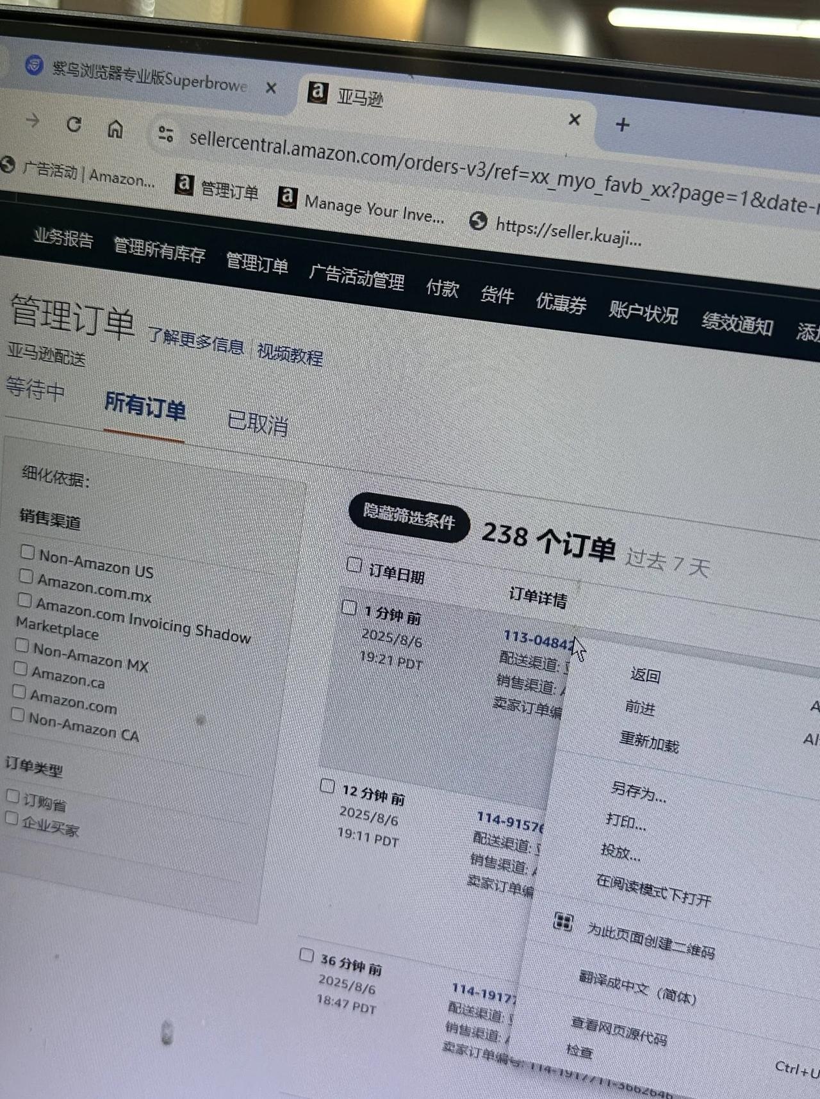
Task: Choose 查看网页源代码 in the context menu
Action: pyautogui.click(x=619, y=1030)
